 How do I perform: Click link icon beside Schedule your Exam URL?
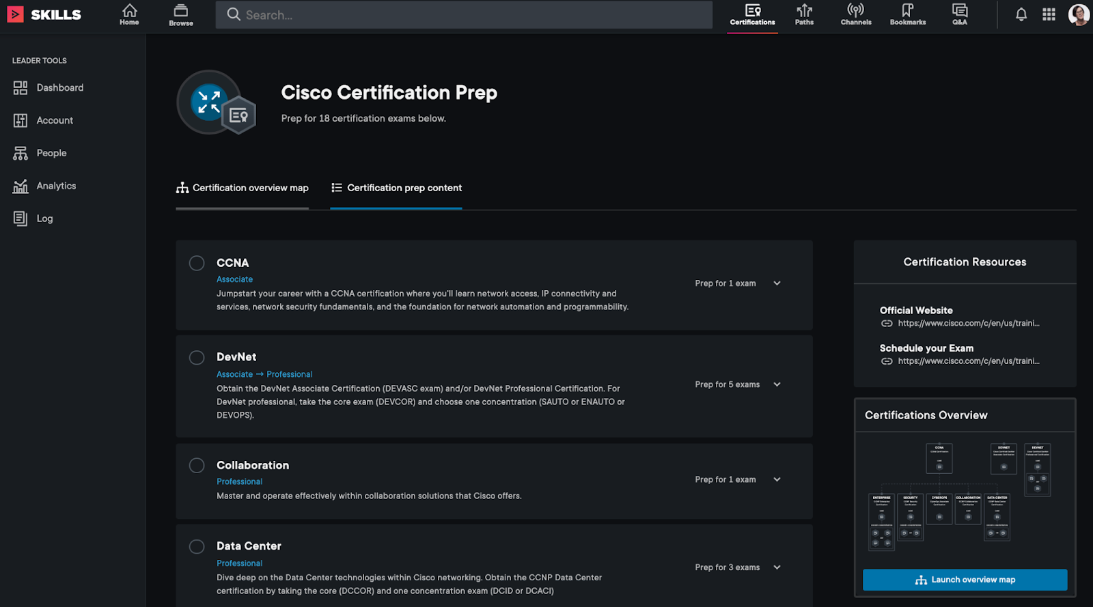[887, 361]
